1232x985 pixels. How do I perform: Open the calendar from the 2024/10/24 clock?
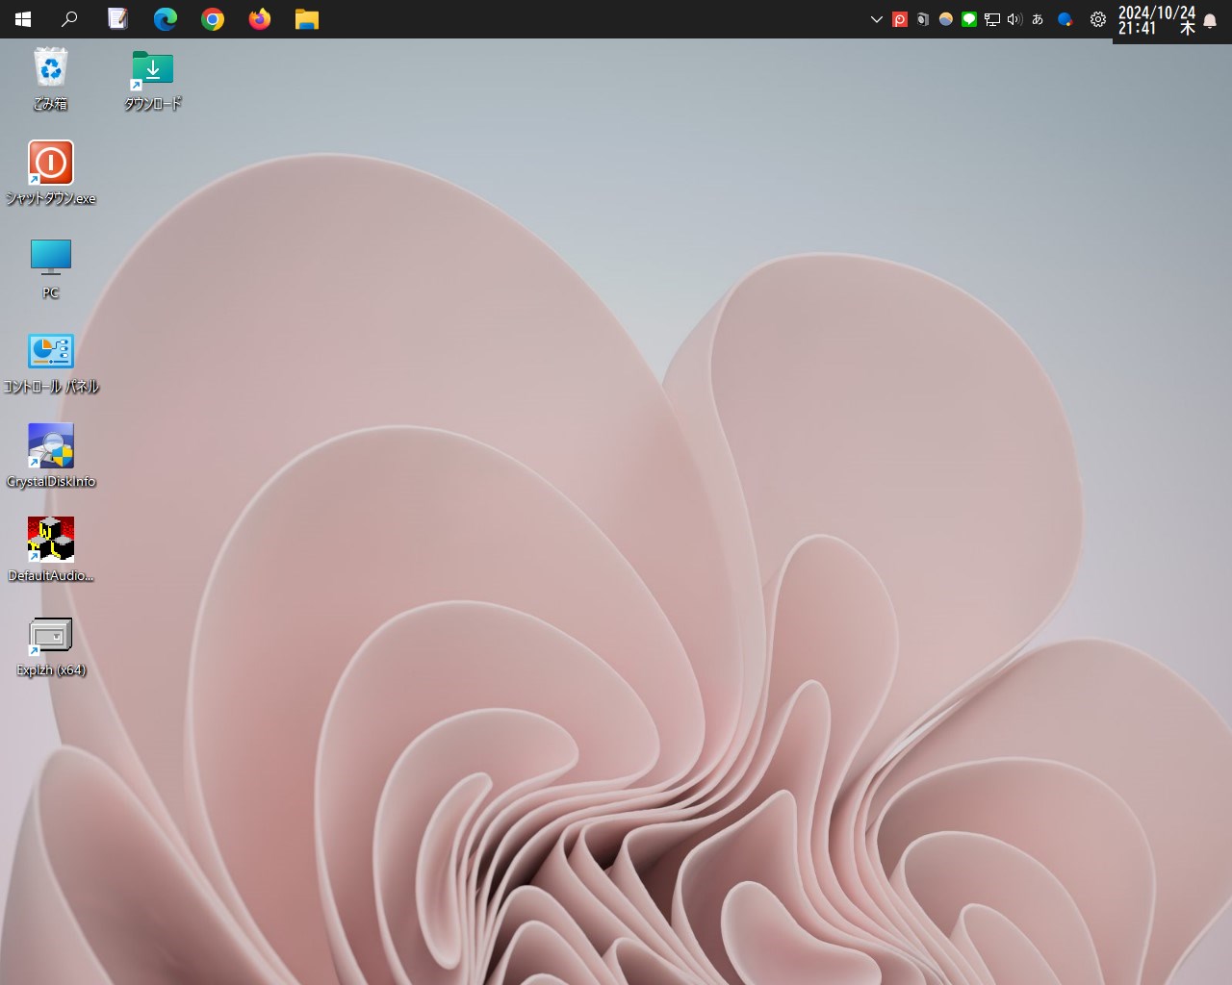[x=1157, y=20]
